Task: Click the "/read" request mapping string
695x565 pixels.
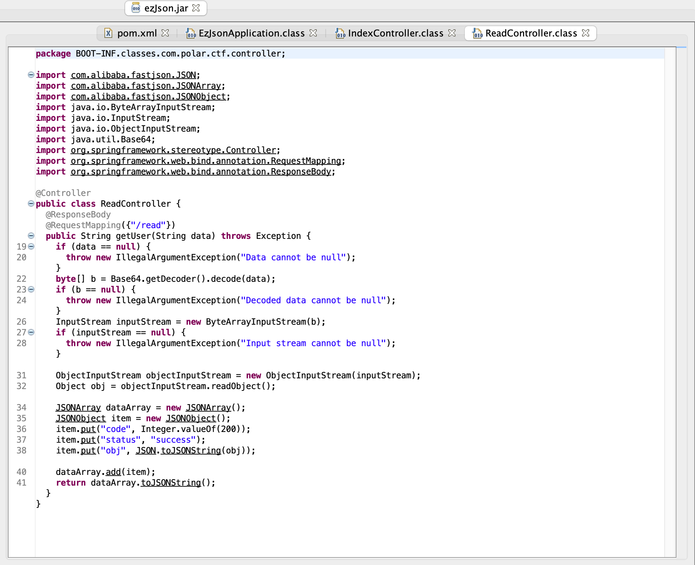Action: click(148, 225)
